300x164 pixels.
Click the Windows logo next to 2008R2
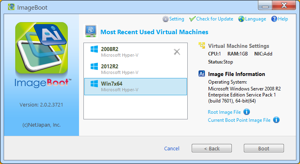[x=94, y=49]
